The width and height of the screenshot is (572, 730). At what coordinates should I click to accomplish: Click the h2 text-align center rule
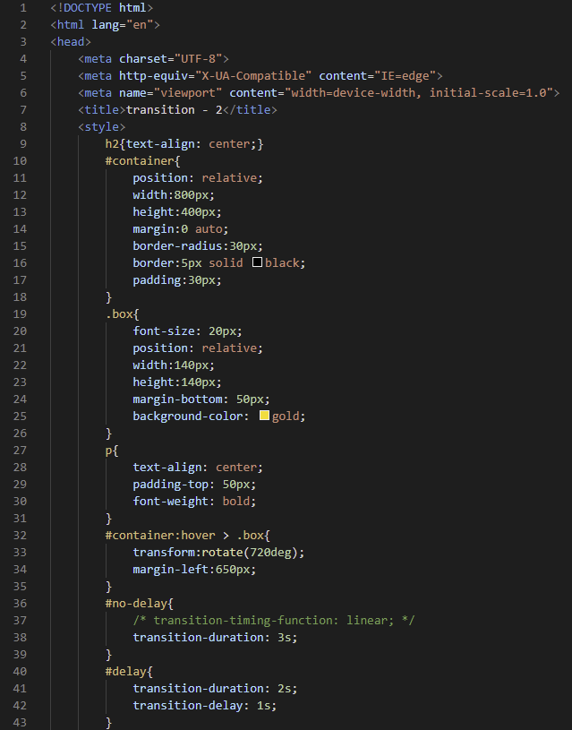point(184,144)
